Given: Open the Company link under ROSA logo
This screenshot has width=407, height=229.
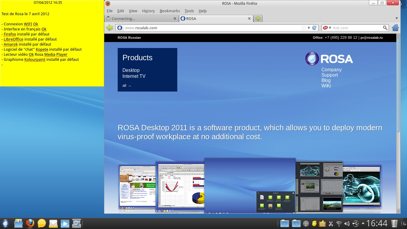Looking at the screenshot, I should click(x=332, y=70).
